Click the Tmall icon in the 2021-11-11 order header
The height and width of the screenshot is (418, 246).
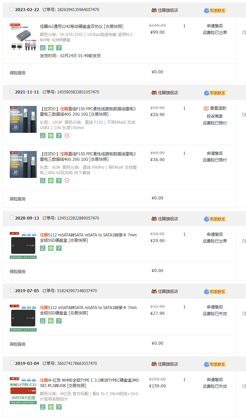[154, 92]
